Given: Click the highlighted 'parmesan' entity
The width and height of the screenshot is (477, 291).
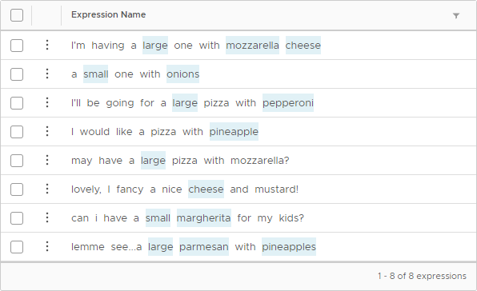Looking at the screenshot, I should 204,247.
